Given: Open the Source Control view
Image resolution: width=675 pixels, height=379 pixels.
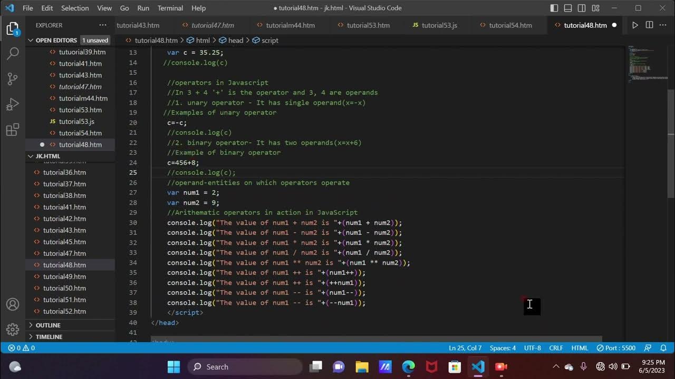Looking at the screenshot, I should tap(13, 79).
